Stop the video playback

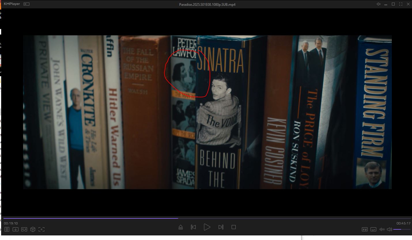click(x=234, y=227)
